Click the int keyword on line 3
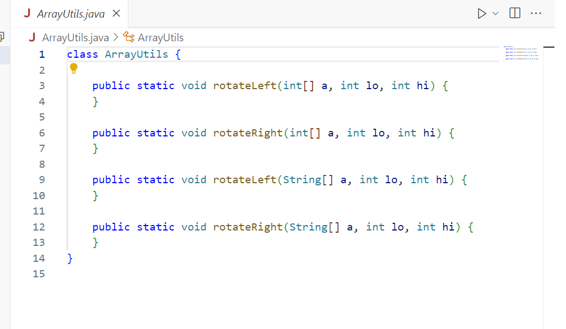 (x=293, y=85)
